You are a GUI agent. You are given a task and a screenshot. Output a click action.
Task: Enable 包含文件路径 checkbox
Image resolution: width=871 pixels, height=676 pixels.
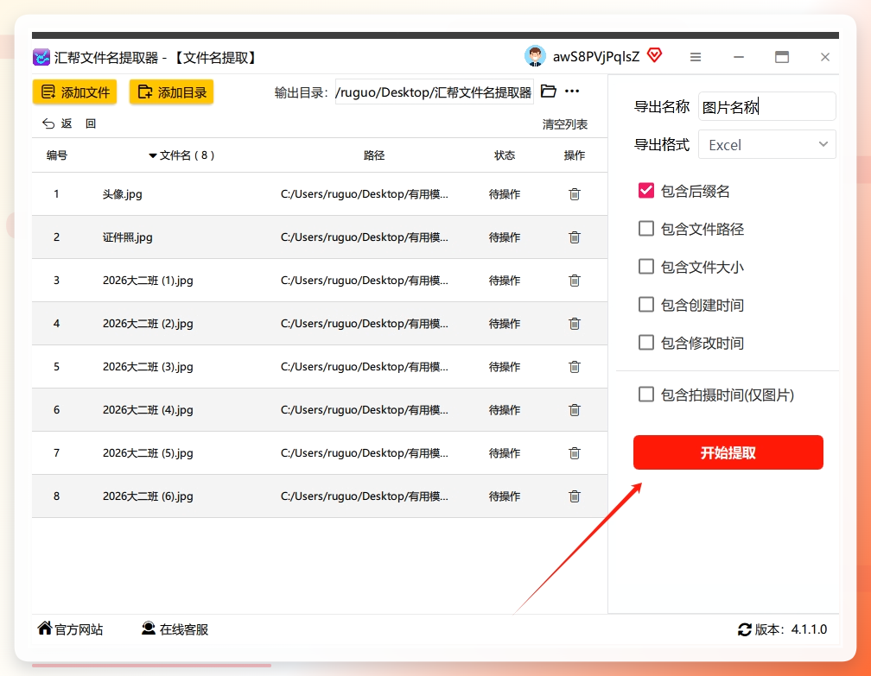tap(646, 229)
